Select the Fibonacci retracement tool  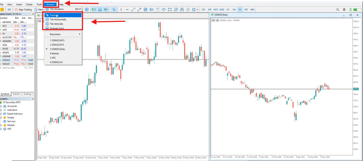[x=176, y=9]
